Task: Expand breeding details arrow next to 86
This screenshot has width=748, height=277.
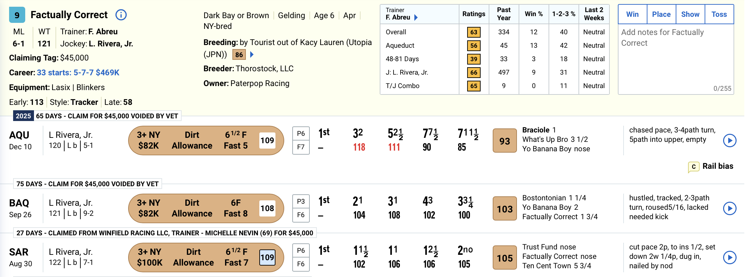Action: tap(252, 54)
